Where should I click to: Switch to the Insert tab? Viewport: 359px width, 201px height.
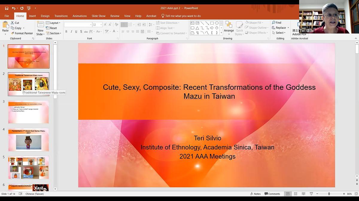[32, 16]
